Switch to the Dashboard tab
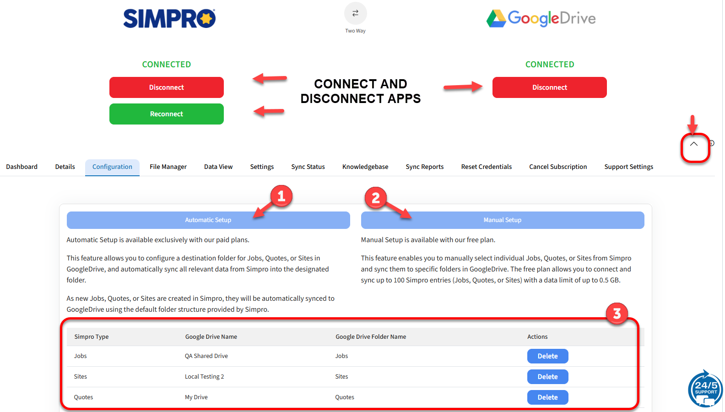725x412 pixels. [22, 167]
